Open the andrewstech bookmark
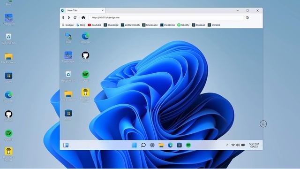300x169 pixels. 130,25
